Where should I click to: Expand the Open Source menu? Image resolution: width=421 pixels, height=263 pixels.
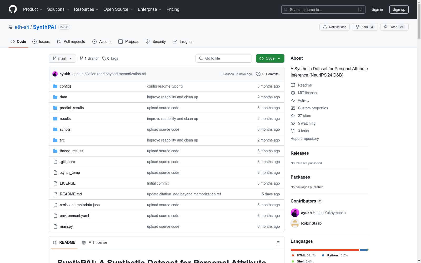pos(118,9)
